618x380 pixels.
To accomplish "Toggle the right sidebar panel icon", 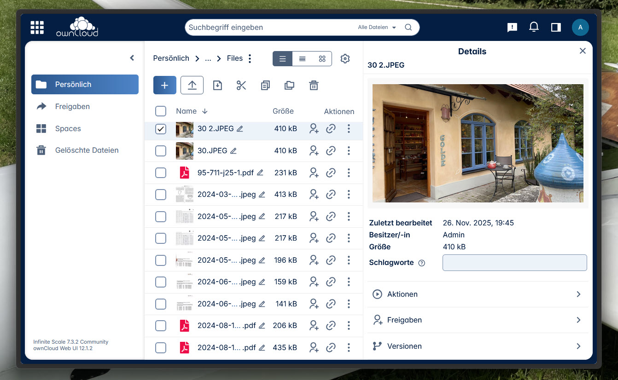I will pos(556,28).
